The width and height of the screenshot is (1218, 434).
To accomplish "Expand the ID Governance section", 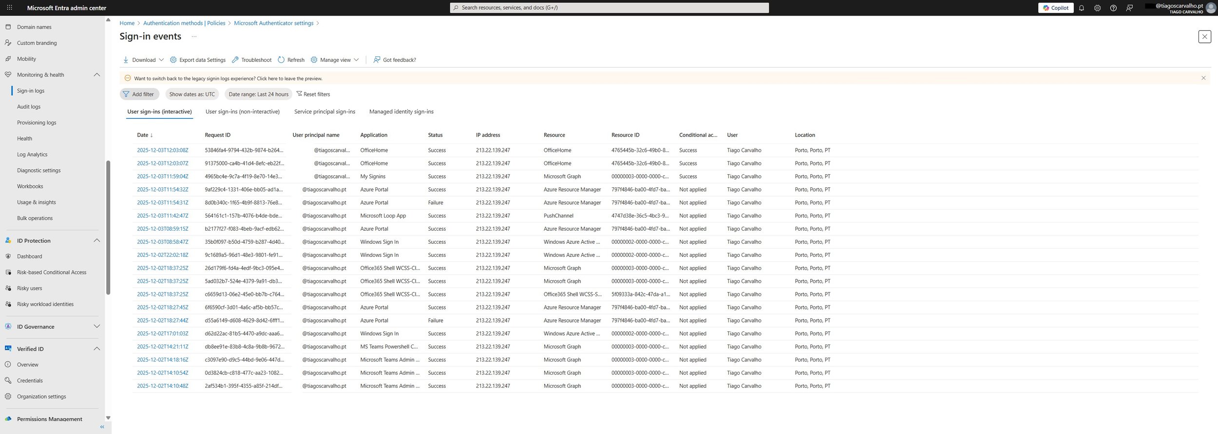I will pyautogui.click(x=96, y=327).
